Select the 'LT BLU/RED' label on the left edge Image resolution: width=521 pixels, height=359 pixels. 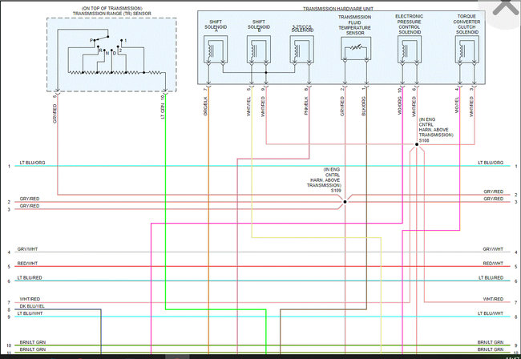(30, 277)
